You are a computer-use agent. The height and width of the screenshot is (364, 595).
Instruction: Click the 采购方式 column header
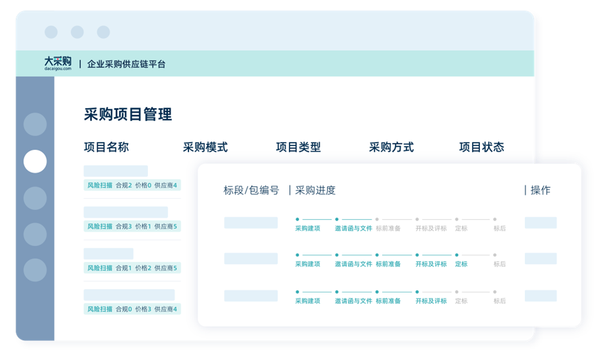(x=391, y=147)
